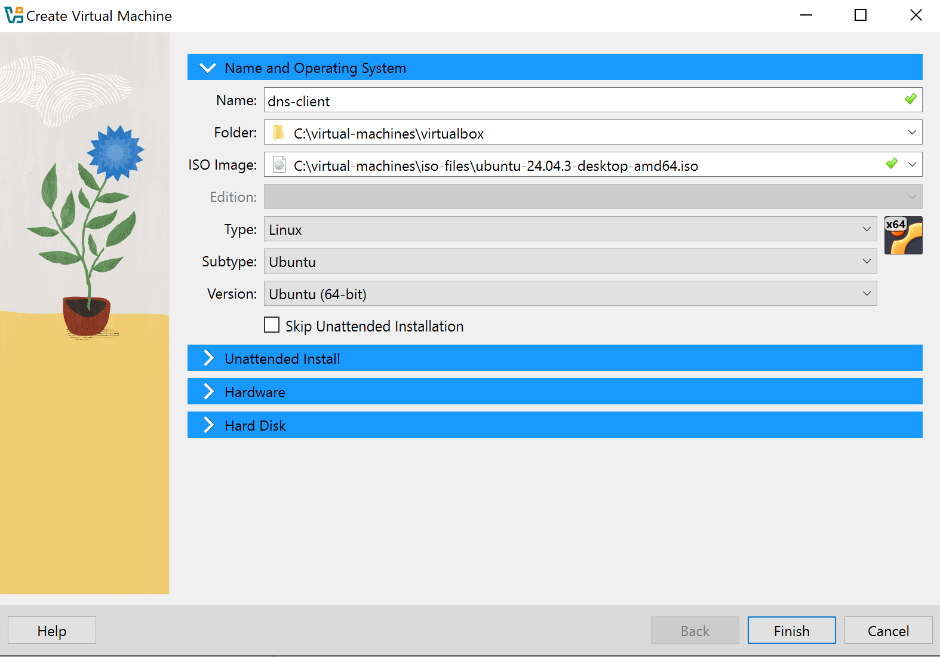940x657 pixels.
Task: Click the ISO Image path text
Action: pyautogui.click(x=496, y=166)
